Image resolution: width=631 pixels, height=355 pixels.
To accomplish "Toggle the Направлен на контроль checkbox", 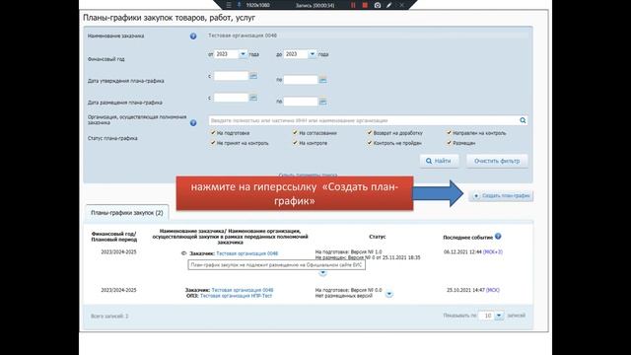I will click(450, 132).
